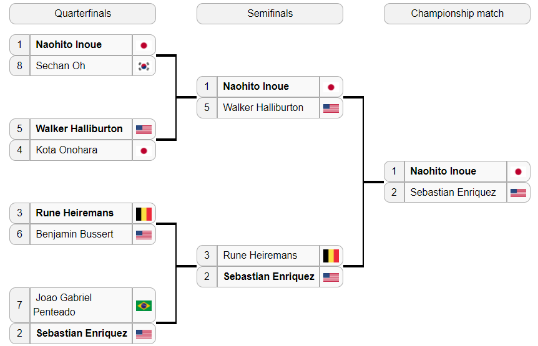Click the Belgium flag in Quarterfinals column
This screenshot has height=346, width=538.
coord(144,214)
